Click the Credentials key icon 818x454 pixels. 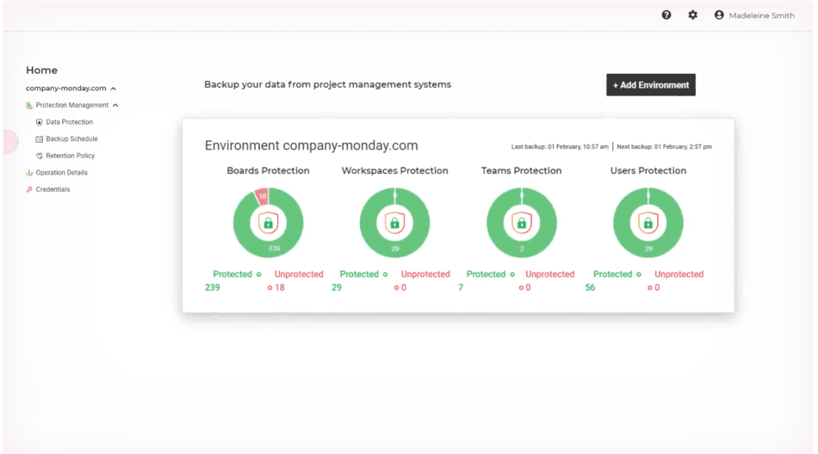coord(29,189)
